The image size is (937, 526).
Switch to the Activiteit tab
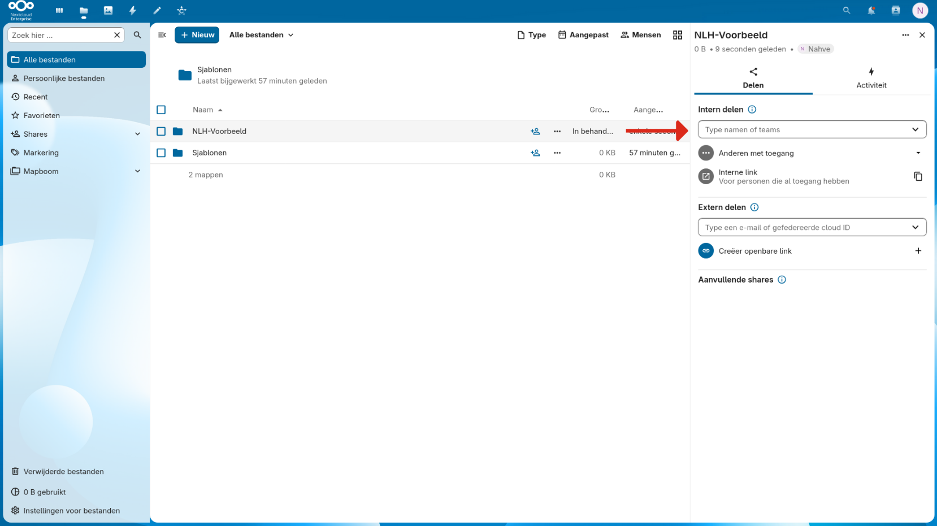pos(871,79)
